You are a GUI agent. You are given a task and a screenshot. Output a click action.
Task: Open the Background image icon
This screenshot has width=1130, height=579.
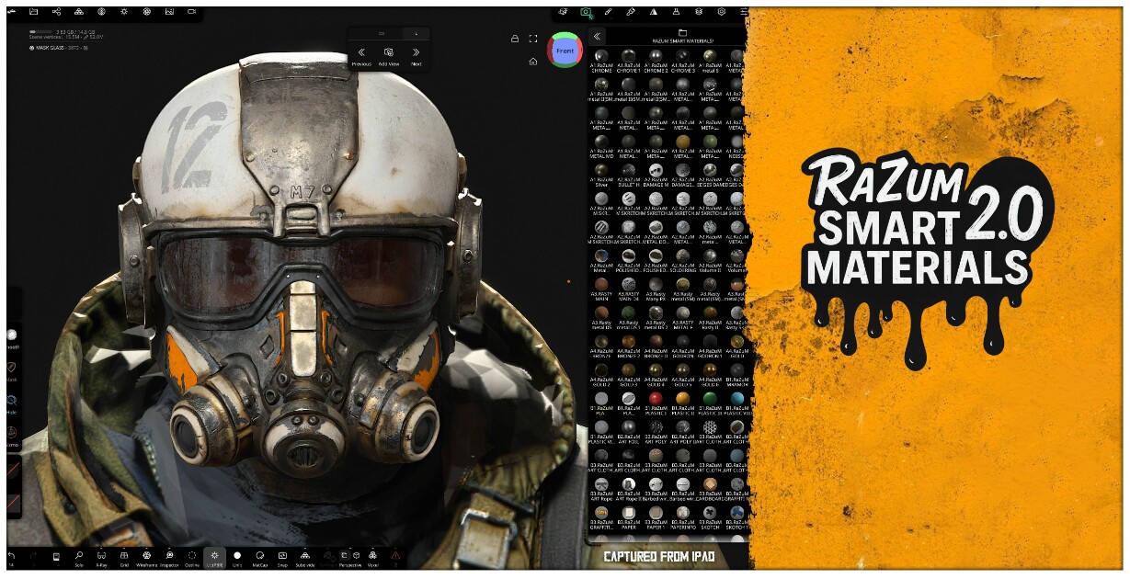coord(169,12)
